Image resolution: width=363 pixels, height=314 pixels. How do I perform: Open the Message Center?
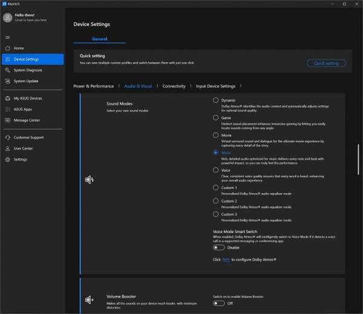point(27,120)
